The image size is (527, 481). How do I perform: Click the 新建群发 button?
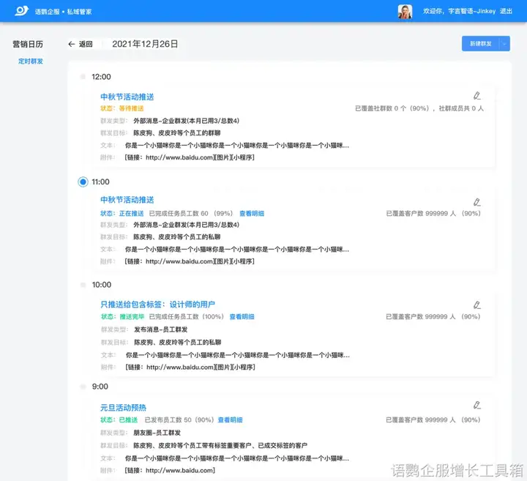479,44
